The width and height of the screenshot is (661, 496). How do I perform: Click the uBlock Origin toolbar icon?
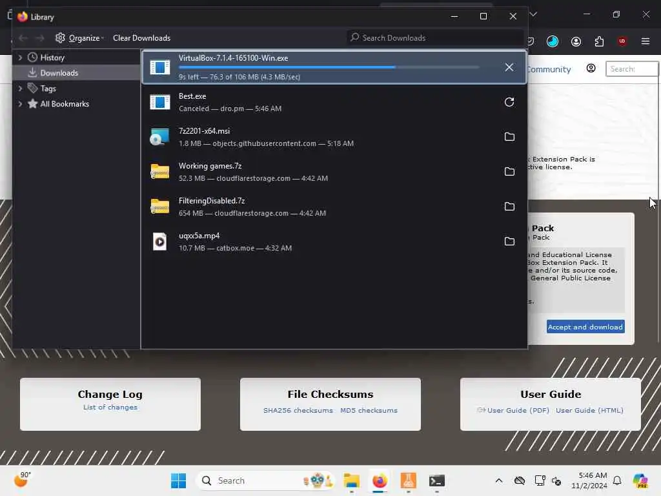[622, 41]
